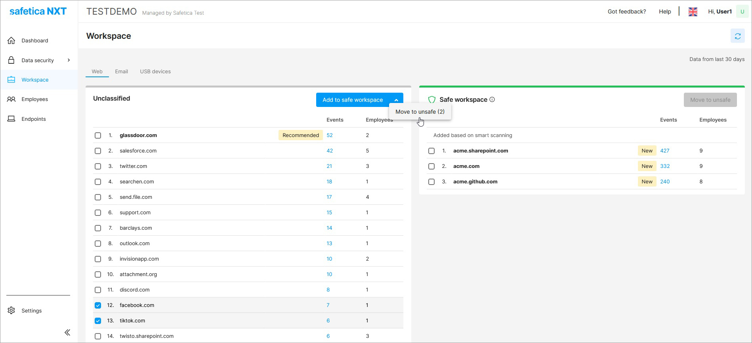
Task: Open twitter.com 21 events link
Action: (x=329, y=166)
